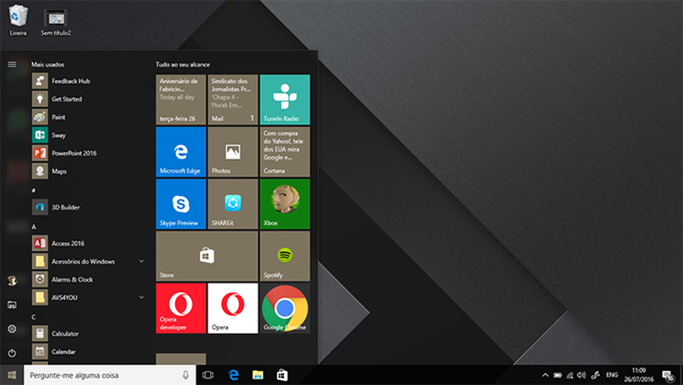This screenshot has height=385, width=683.
Task: Open Task View on taskbar
Action: [x=208, y=375]
